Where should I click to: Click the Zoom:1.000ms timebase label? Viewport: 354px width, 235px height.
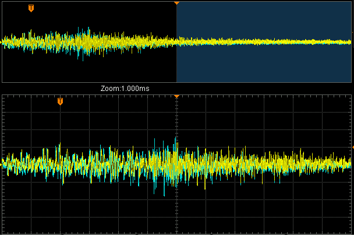point(125,88)
